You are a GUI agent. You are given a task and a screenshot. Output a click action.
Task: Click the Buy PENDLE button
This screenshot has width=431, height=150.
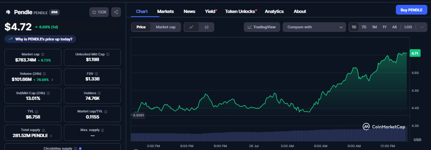(412, 10)
